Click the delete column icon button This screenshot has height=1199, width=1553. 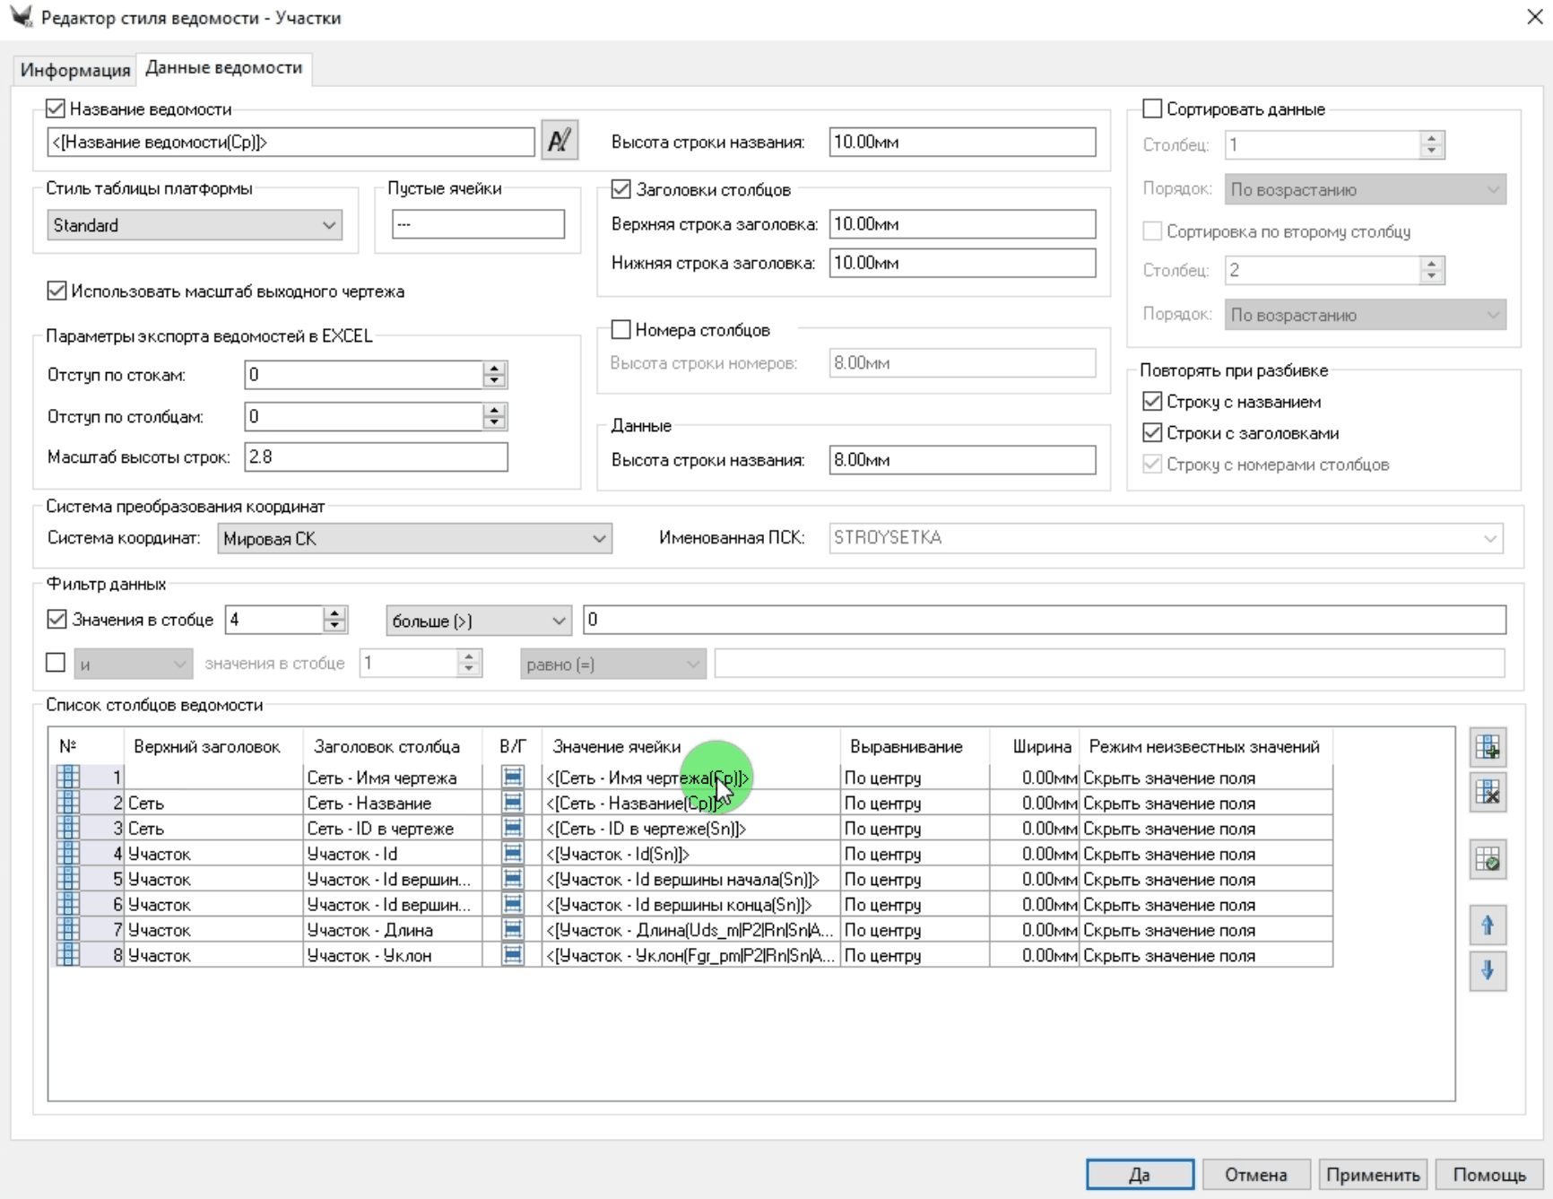(1488, 793)
